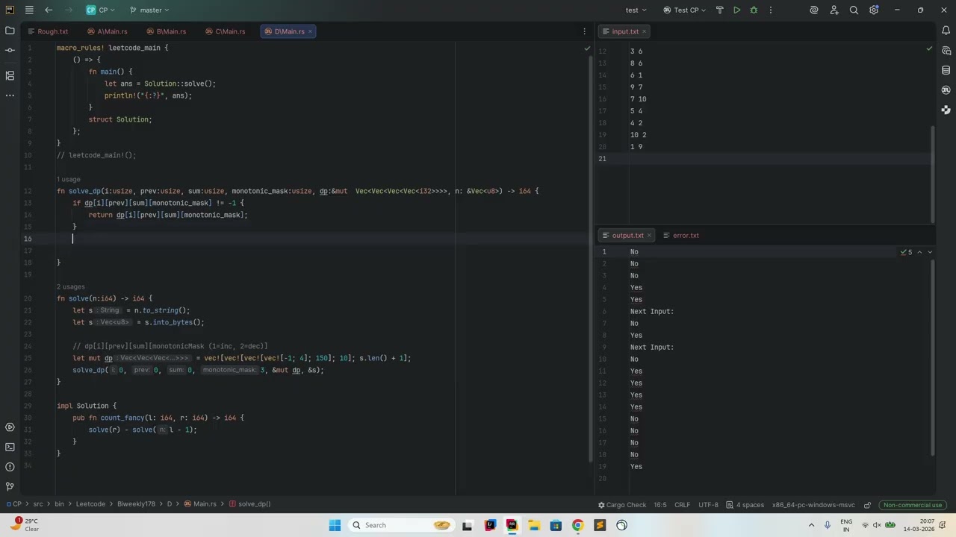The image size is (956, 537).
Task: Close the D\Main.rs tab
Action: [310, 31]
